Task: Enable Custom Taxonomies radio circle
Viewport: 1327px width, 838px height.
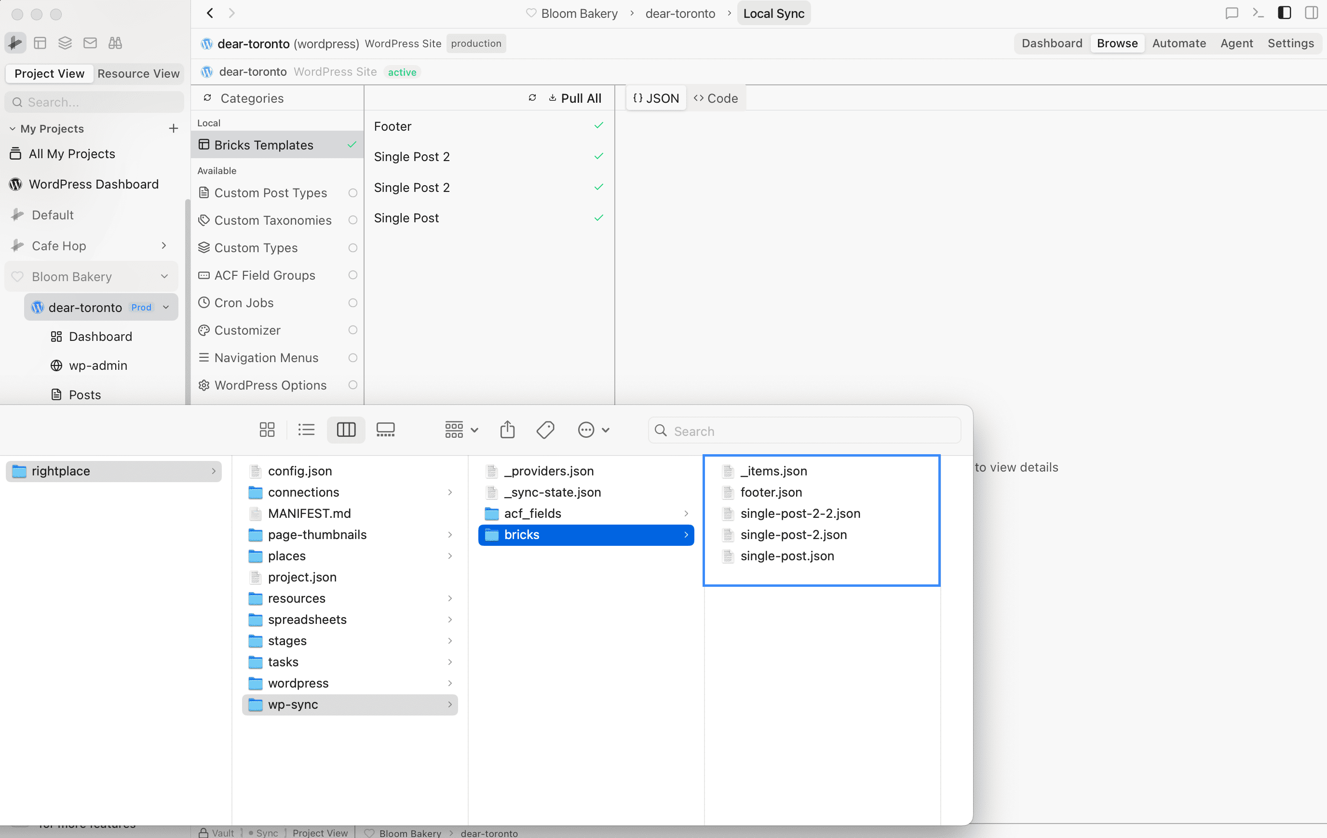Action: 352,220
